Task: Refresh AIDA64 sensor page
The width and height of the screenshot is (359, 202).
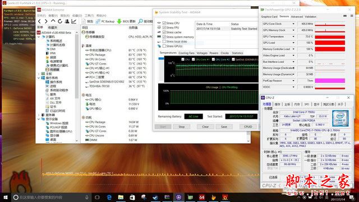Action: tap(60, 21)
